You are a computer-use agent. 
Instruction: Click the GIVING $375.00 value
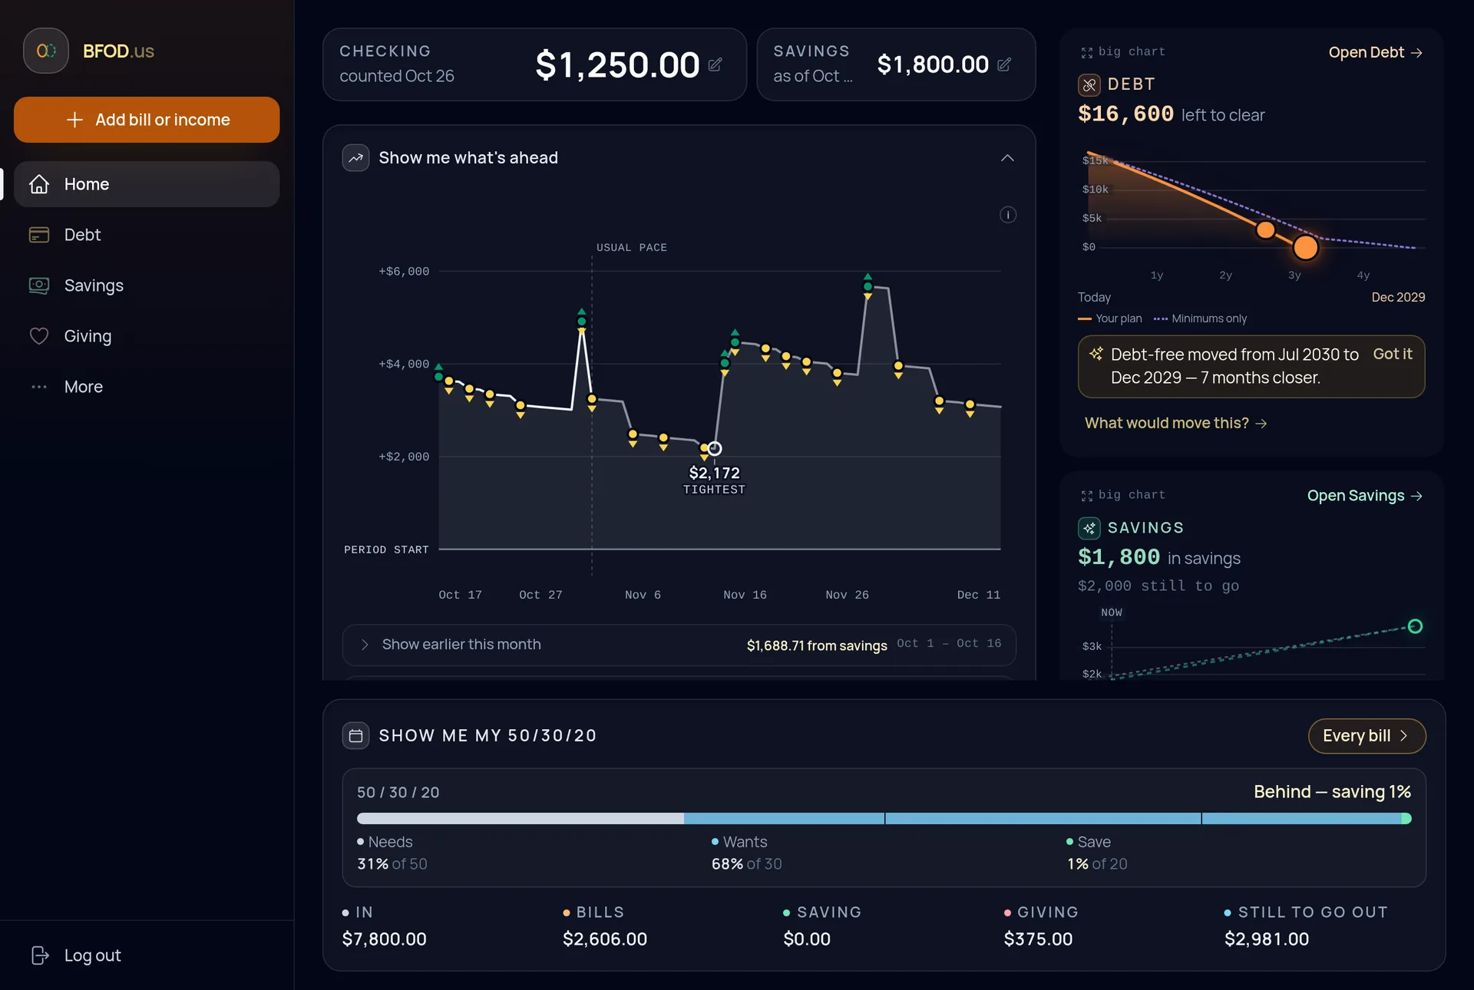click(1038, 939)
